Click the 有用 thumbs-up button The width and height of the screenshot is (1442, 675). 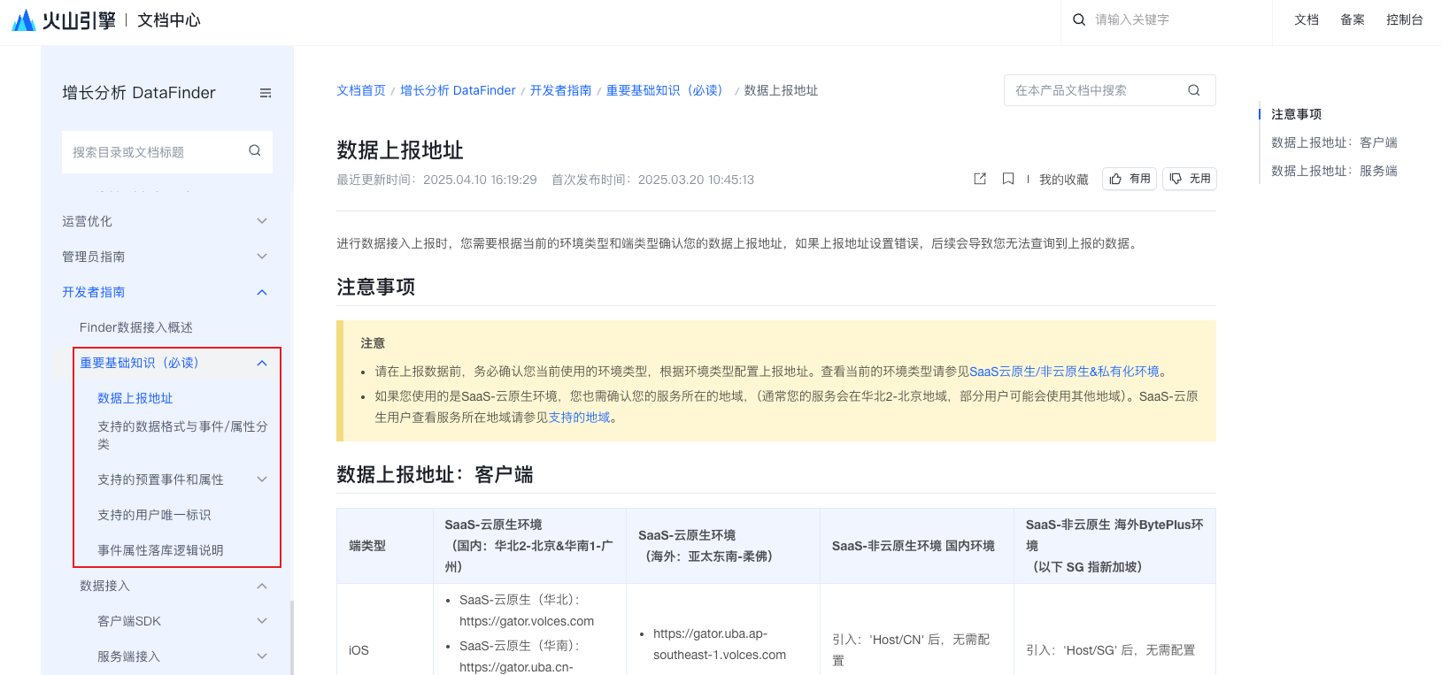point(1130,179)
